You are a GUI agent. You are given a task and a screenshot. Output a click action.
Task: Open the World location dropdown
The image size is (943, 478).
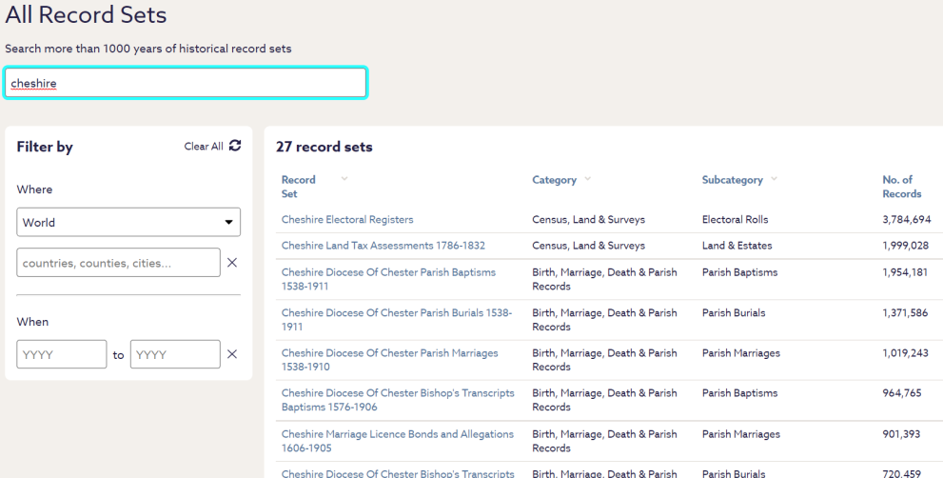128,222
